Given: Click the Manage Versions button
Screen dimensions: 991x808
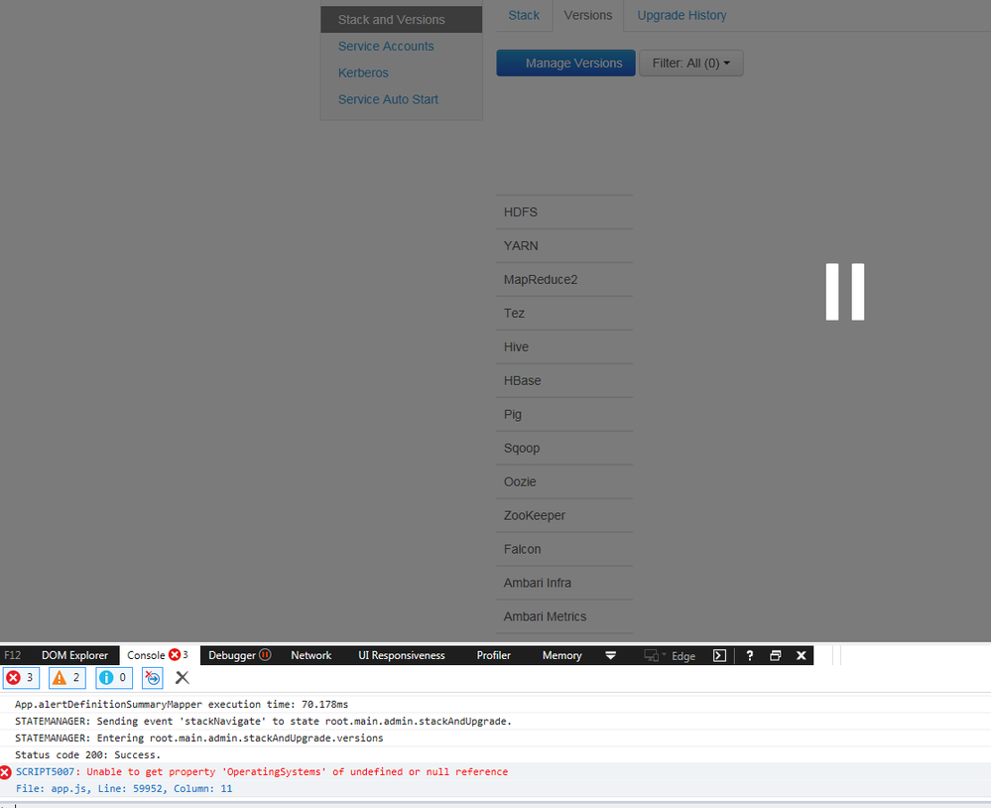Looking at the screenshot, I should click(x=565, y=63).
